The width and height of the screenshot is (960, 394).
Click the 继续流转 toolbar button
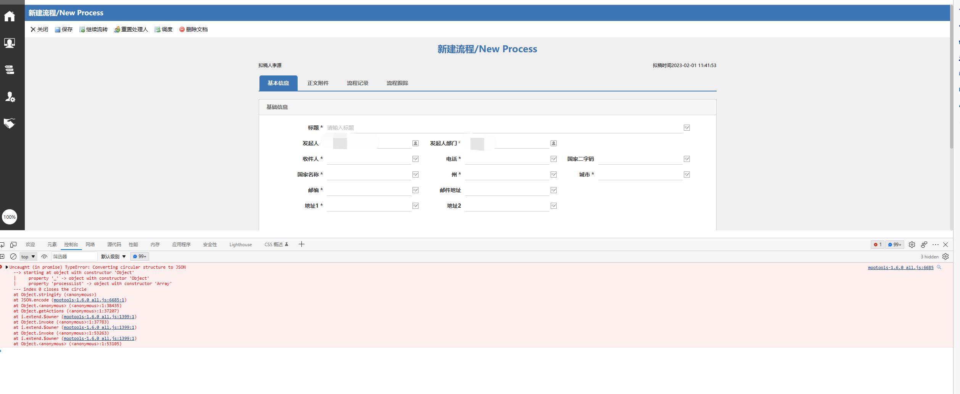pos(93,29)
